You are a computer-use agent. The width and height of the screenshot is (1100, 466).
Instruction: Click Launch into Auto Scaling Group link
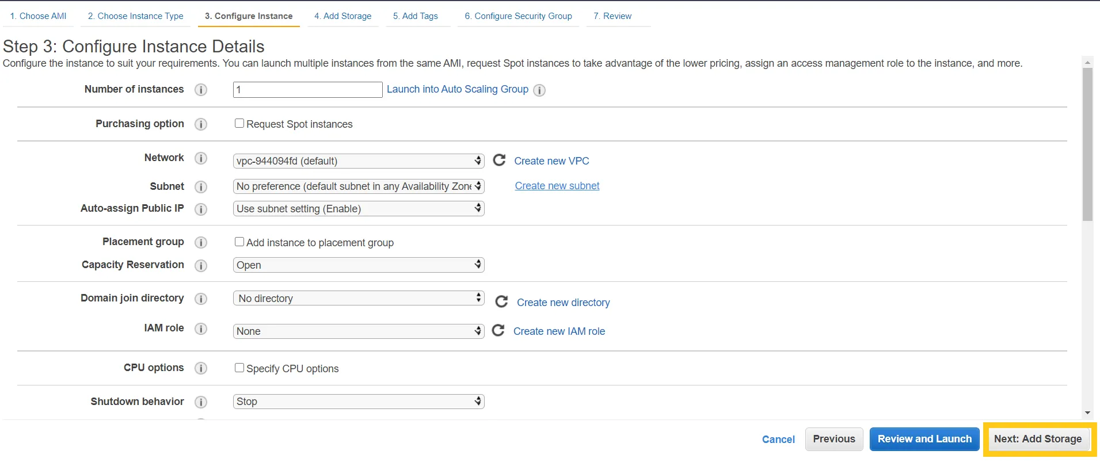click(x=458, y=89)
